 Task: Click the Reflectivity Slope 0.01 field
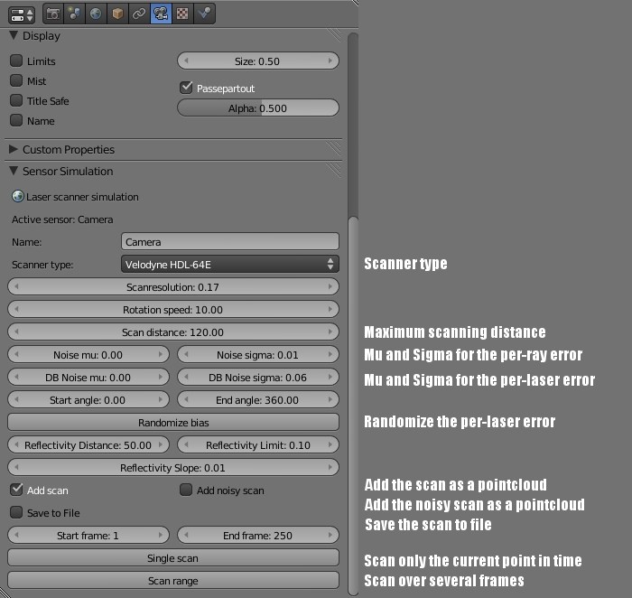[173, 467]
